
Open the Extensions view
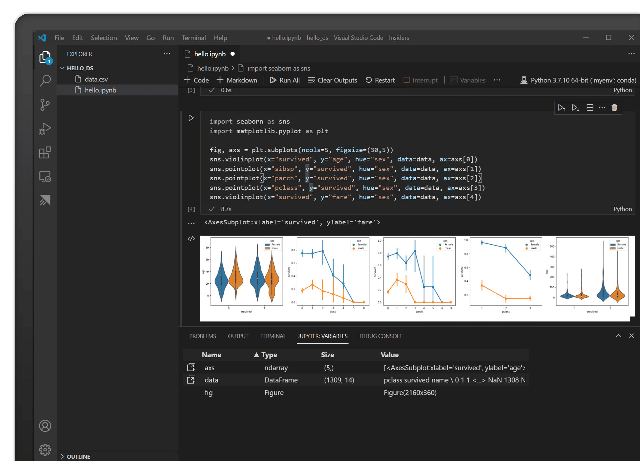coord(45,153)
